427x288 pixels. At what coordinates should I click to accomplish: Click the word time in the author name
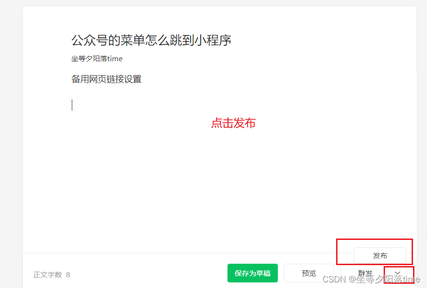pos(115,59)
